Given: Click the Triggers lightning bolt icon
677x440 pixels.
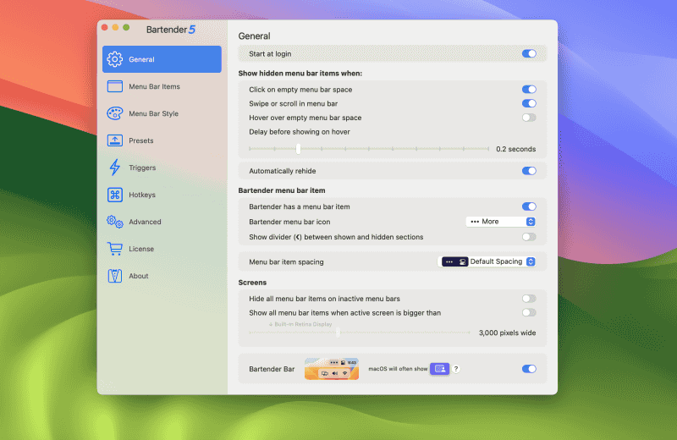Looking at the screenshot, I should click(115, 168).
